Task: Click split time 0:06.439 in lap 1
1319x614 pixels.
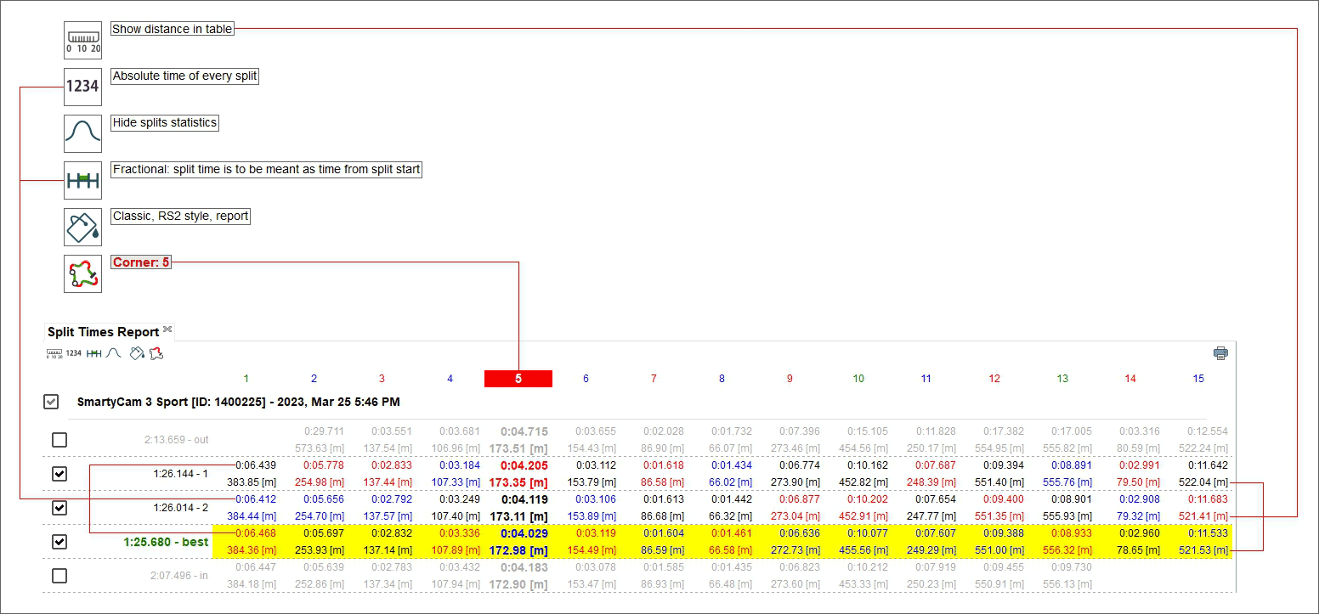Action: 256,465
